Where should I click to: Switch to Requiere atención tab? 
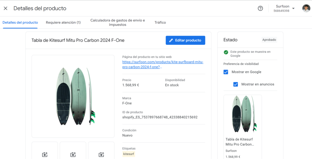coord(63,23)
